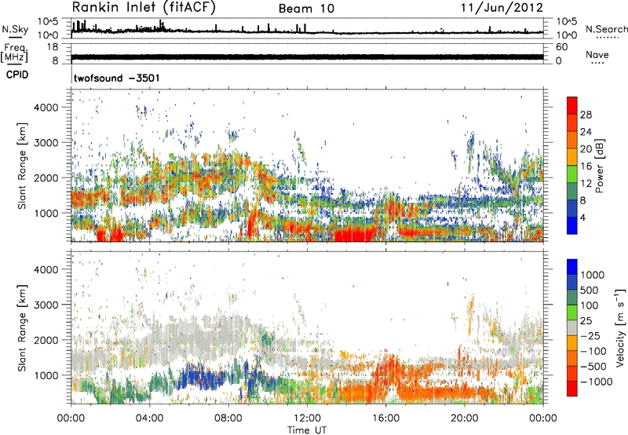Click the 04:00 time tick label
The width and height of the screenshot is (628, 435).
(149, 419)
